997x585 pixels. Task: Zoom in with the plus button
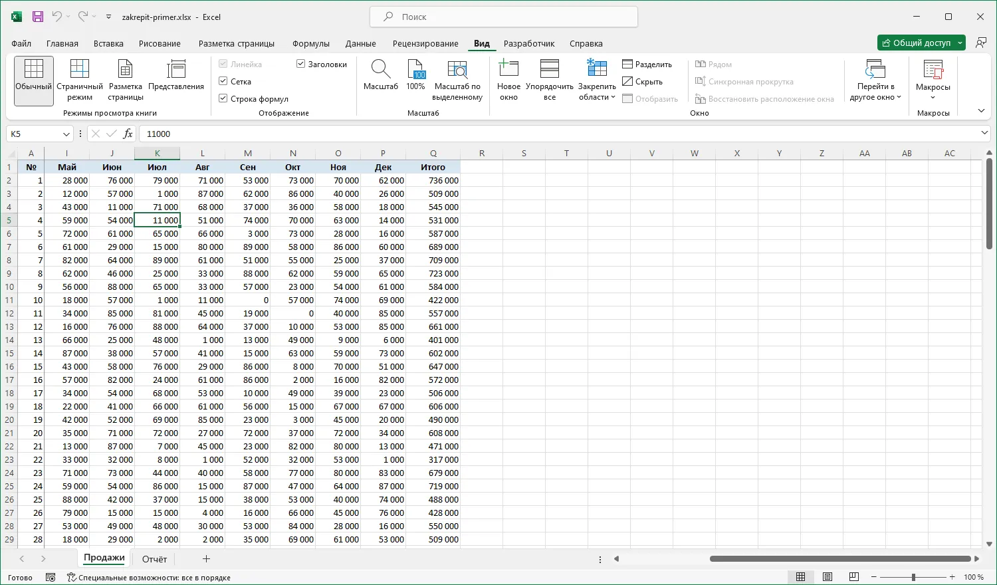click(952, 577)
